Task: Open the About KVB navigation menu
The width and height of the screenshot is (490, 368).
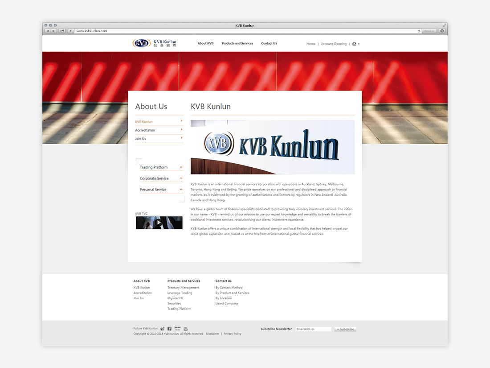Action: (x=206, y=44)
